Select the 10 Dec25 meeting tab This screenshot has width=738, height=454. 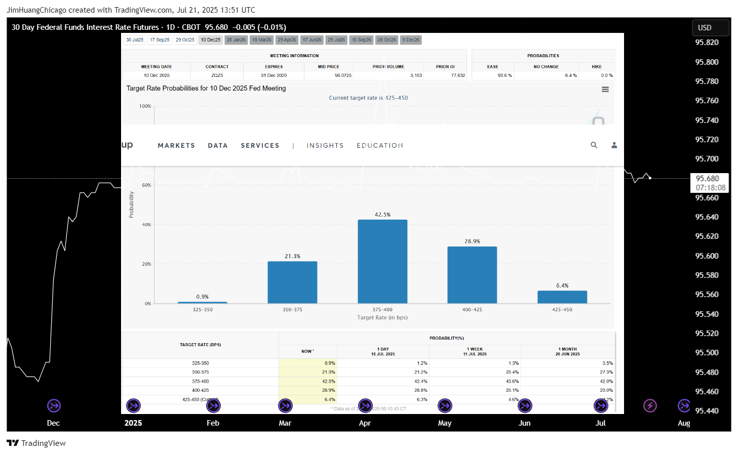[x=211, y=40]
